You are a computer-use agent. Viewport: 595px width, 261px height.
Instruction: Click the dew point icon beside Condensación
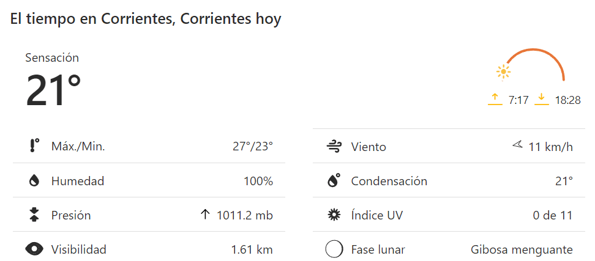[x=334, y=181]
